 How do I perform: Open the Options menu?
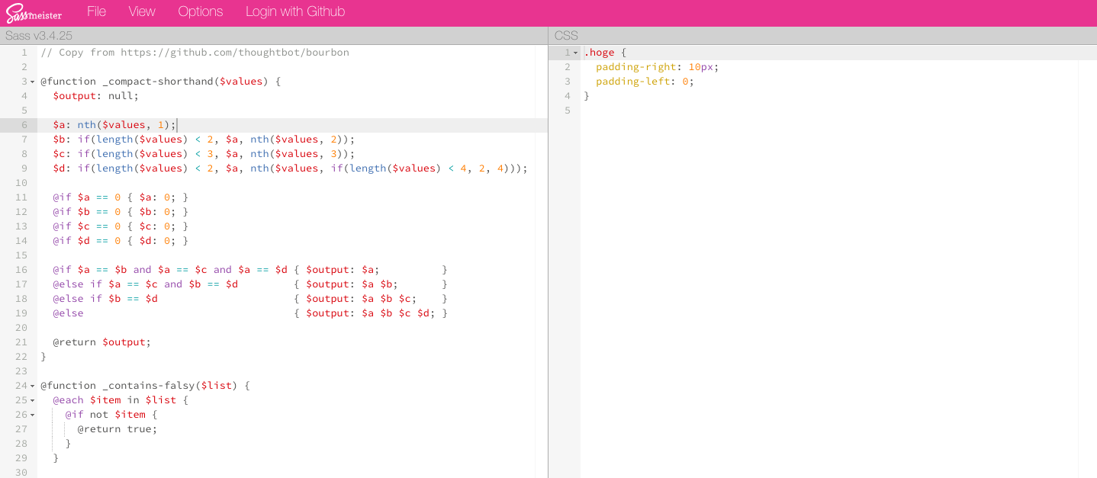[200, 11]
